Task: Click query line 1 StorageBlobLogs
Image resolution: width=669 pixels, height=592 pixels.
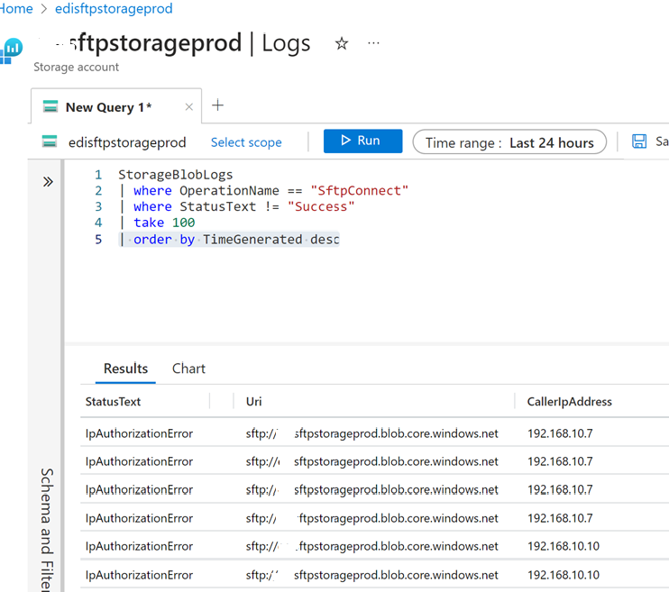Action: 175,175
